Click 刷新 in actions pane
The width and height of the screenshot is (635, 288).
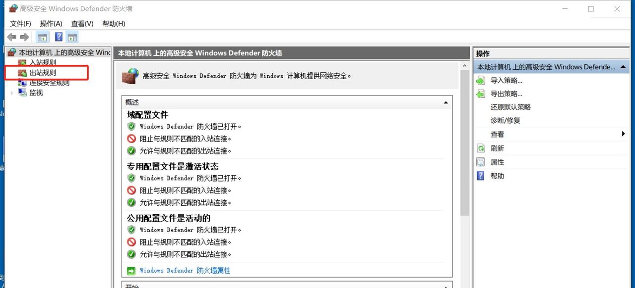497,148
